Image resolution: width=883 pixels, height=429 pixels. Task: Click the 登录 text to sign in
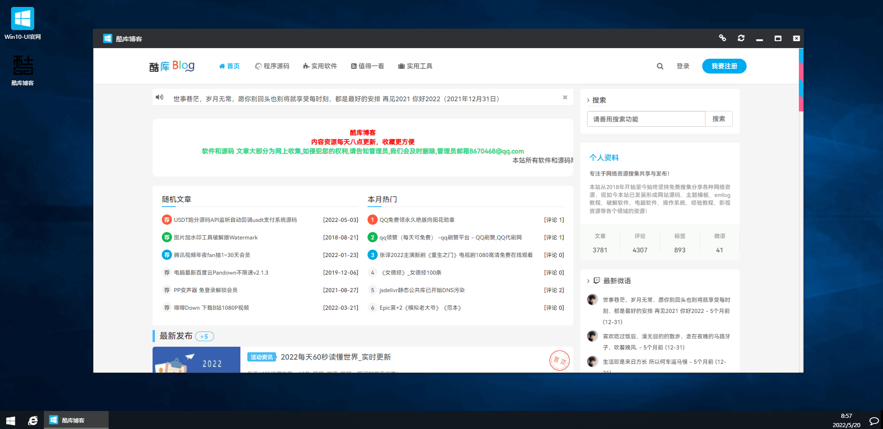[x=683, y=66]
